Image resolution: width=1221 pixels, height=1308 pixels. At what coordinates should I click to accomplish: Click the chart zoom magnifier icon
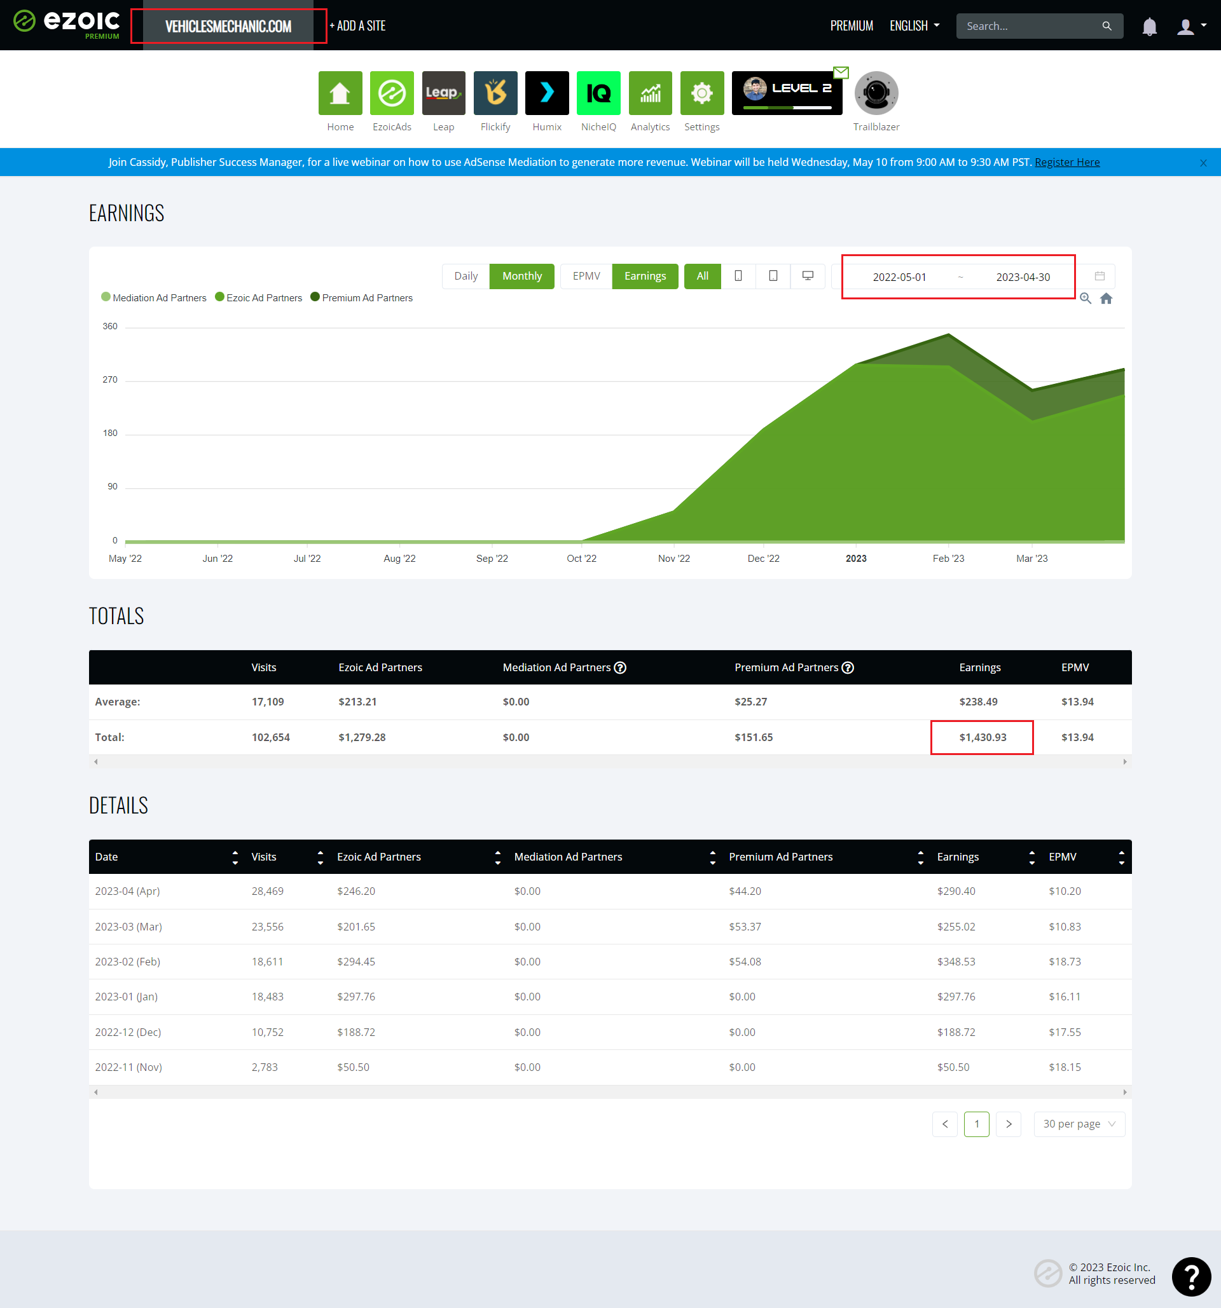tap(1086, 299)
